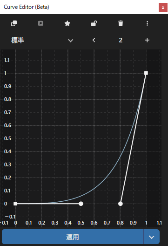The image size is (168, 246).
Task: Select the second bezier handle at 0.8
Action: click(x=121, y=204)
